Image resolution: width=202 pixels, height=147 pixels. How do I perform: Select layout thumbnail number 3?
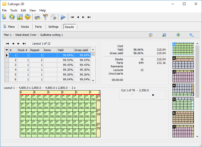pyautogui.click(x=183, y=76)
